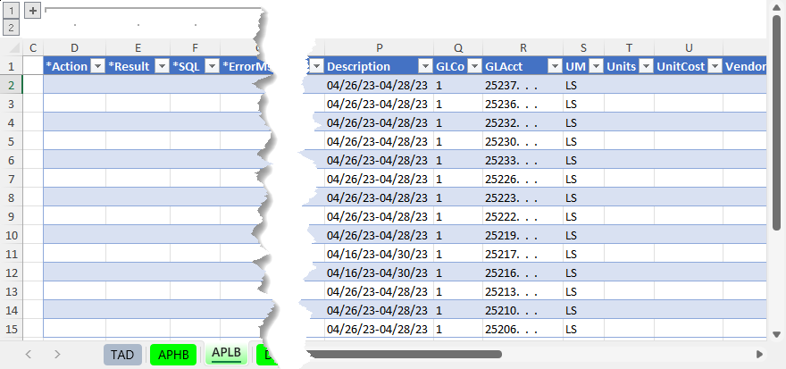Click GLAcct cell 25216. . .
786x369 pixels.
pos(523,273)
